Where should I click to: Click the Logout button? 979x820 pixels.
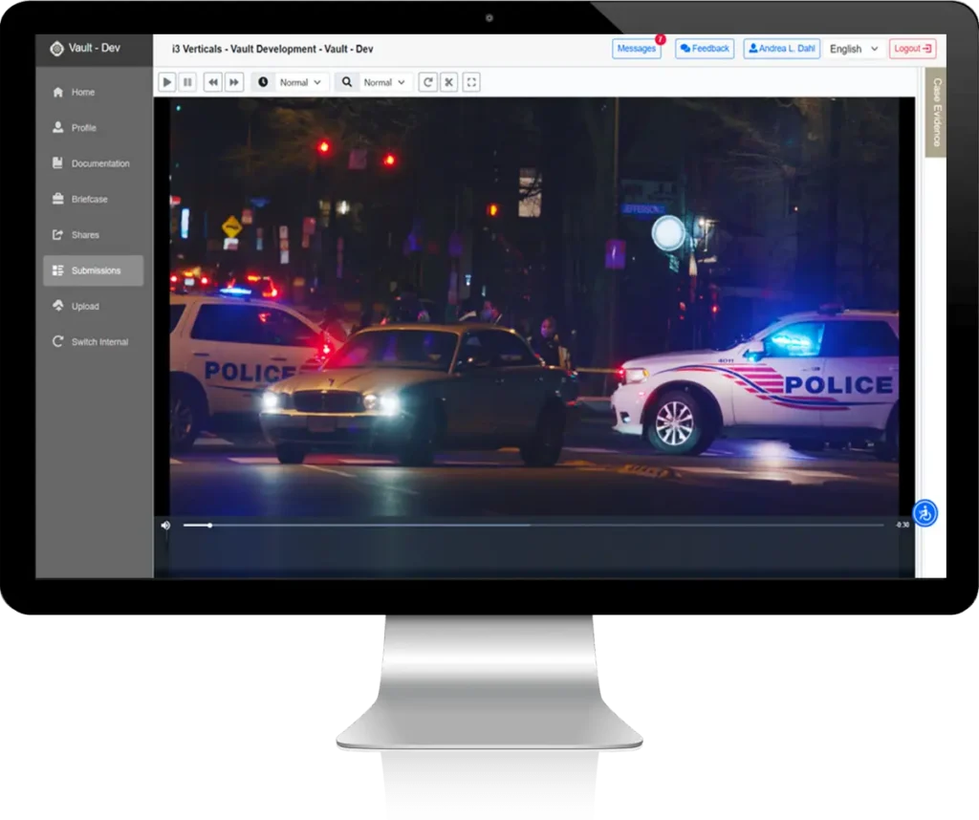pos(912,49)
